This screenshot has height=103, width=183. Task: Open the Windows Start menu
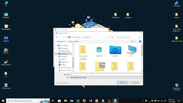(3, 101)
